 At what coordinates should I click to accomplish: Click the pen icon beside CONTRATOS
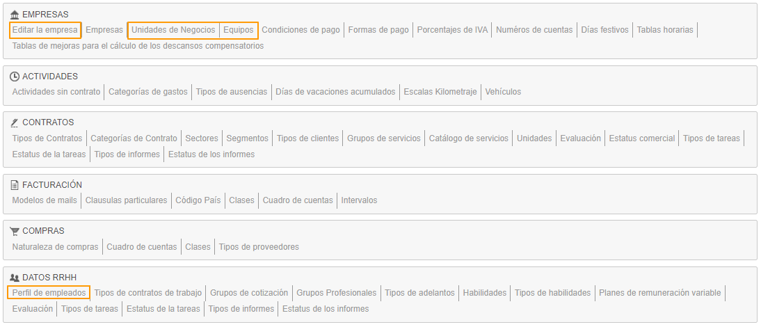[x=15, y=122]
